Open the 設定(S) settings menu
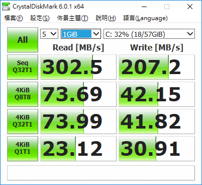 tap(40, 18)
